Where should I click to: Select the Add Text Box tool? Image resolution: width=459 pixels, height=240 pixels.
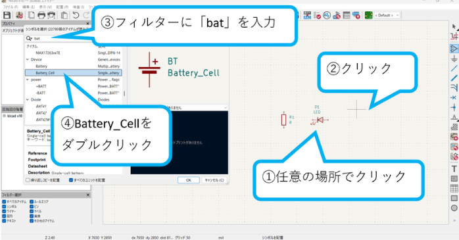click(454, 179)
